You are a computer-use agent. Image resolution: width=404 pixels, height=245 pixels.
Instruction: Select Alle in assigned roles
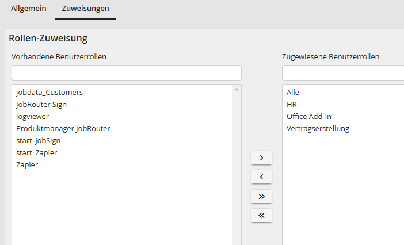click(x=293, y=92)
